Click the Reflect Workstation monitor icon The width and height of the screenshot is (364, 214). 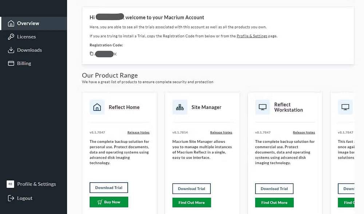pyautogui.click(x=262, y=107)
